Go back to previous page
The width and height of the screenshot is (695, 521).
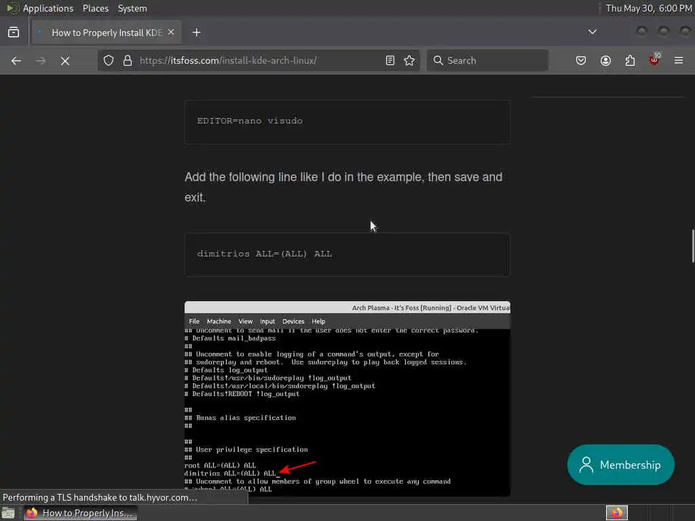click(x=16, y=60)
